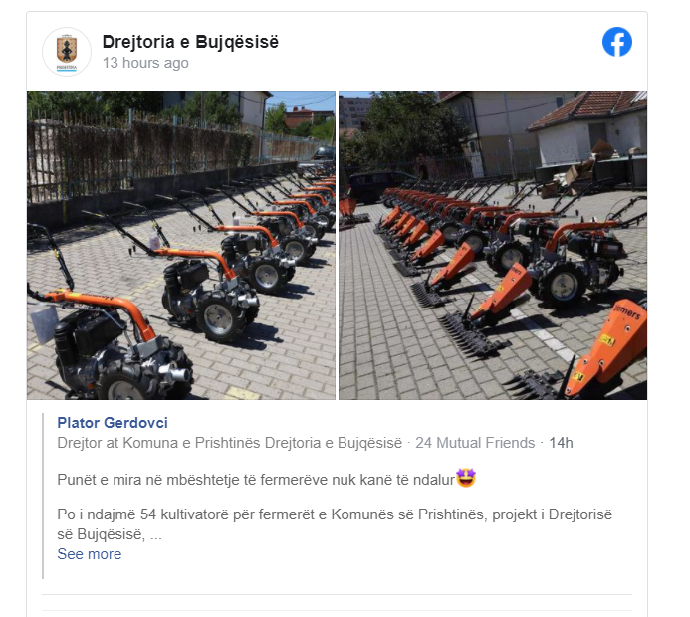The width and height of the screenshot is (690, 617).
Task: Click the "13 hours ago" timestamp
Action: [x=145, y=63]
